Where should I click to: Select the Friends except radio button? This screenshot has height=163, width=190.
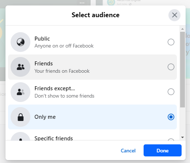click(x=171, y=92)
